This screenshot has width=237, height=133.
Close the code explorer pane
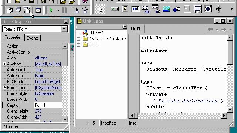click(125, 27)
